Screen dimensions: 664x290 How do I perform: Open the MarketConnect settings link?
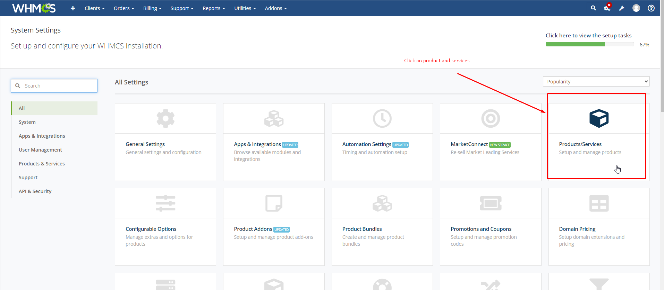tap(469, 144)
